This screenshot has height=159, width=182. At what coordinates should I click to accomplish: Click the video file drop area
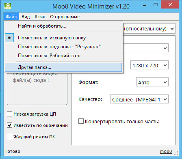[x=37, y=88]
